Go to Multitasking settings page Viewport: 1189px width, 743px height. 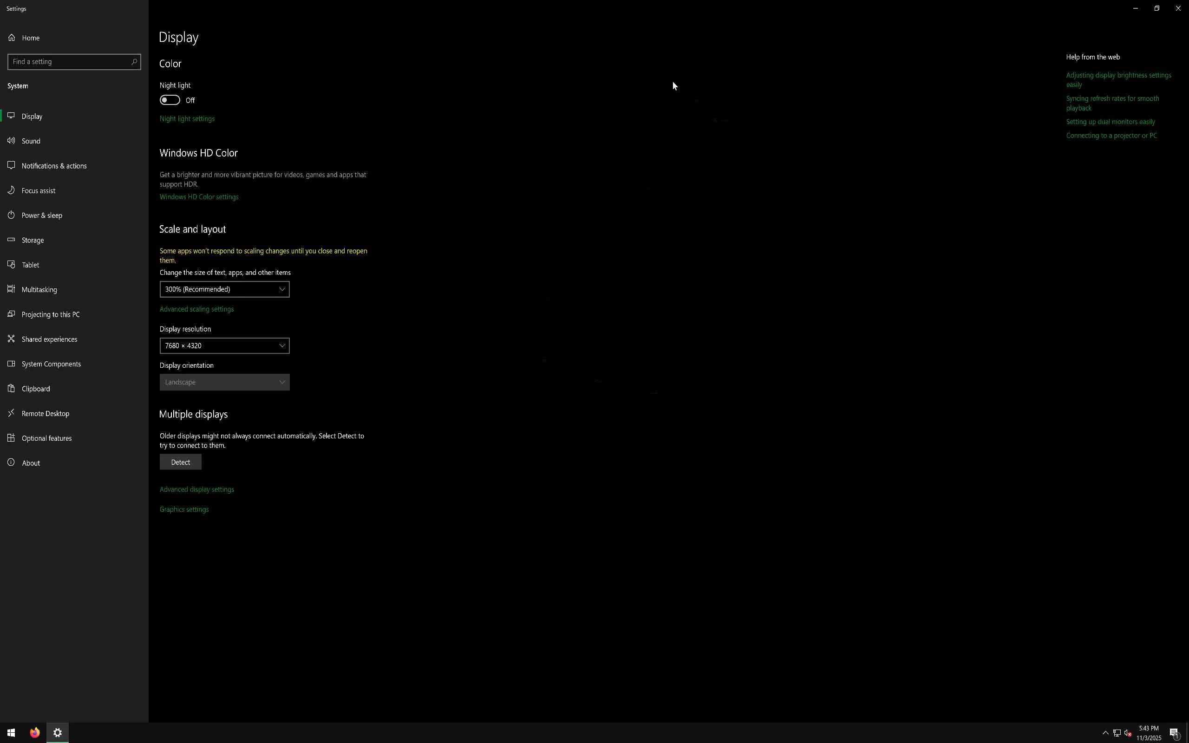coord(39,290)
